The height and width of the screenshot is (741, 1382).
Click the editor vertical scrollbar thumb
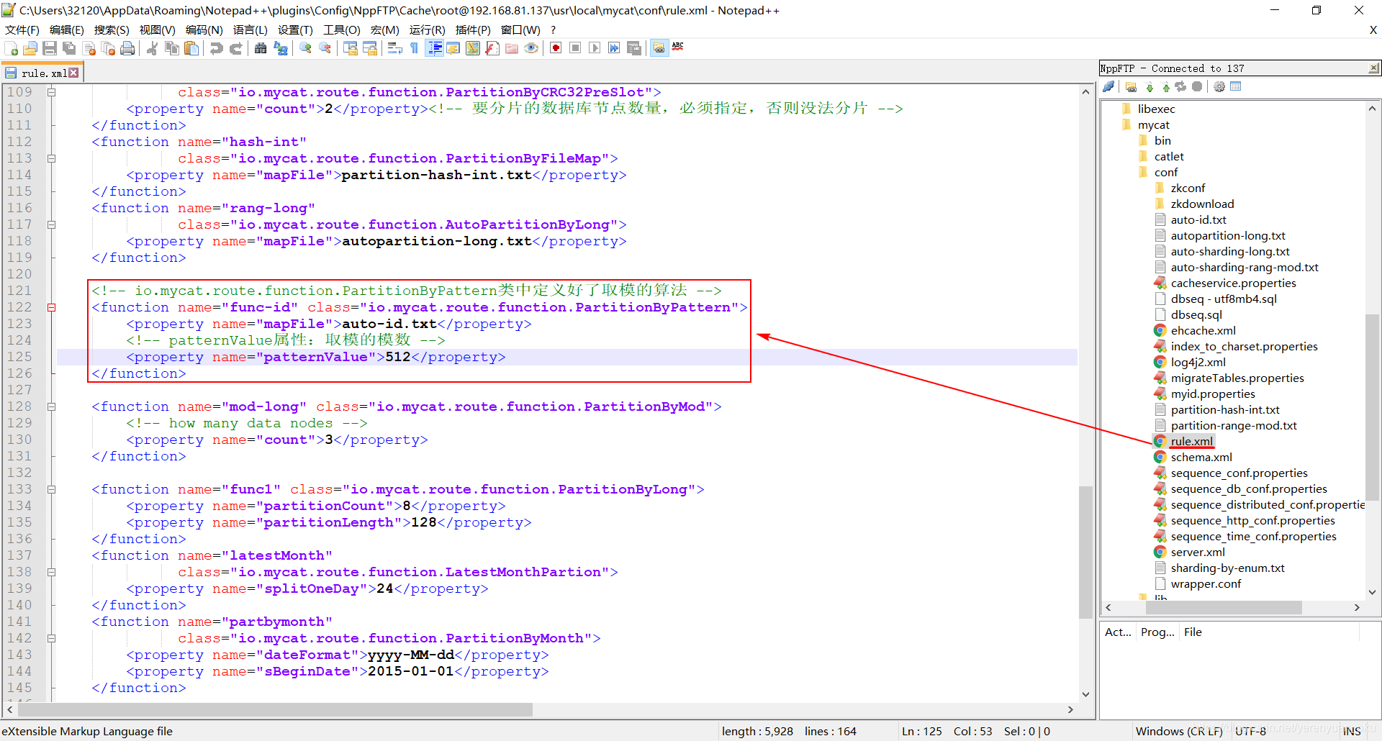coord(1085,553)
